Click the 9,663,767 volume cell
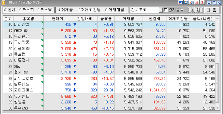 (133, 24)
